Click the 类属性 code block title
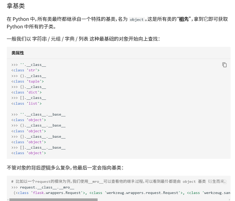 click(x=18, y=53)
